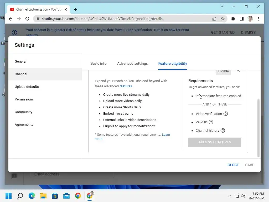Click the browser forward arrow
Screen dimensions: 269x202
tap(19, 19)
